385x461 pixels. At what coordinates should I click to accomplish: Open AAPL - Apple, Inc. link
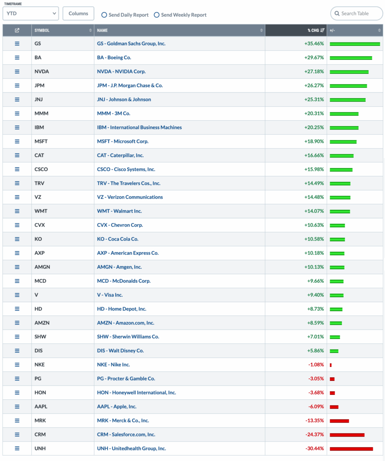pos(117,407)
